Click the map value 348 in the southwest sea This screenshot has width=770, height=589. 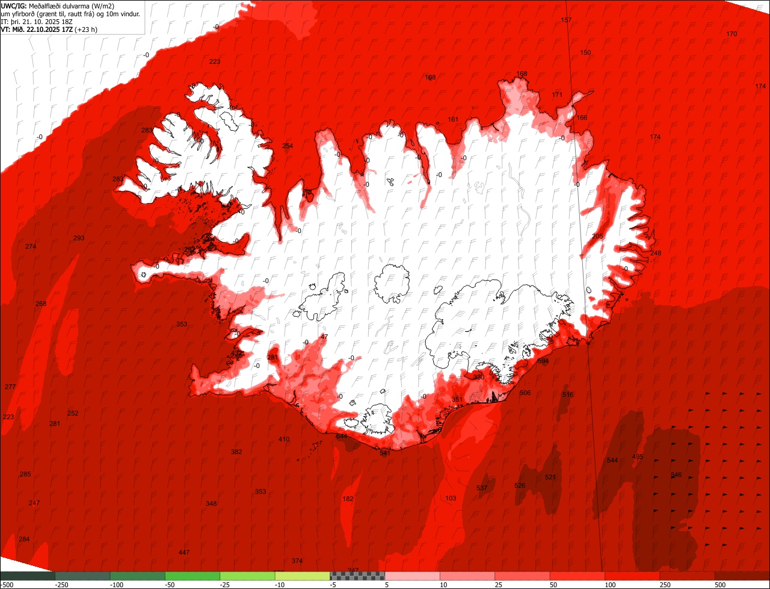(211, 503)
